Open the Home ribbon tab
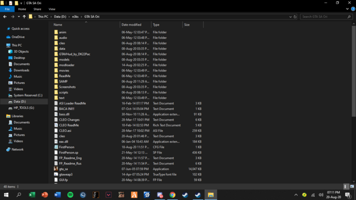The image size is (356, 200). [22, 9]
